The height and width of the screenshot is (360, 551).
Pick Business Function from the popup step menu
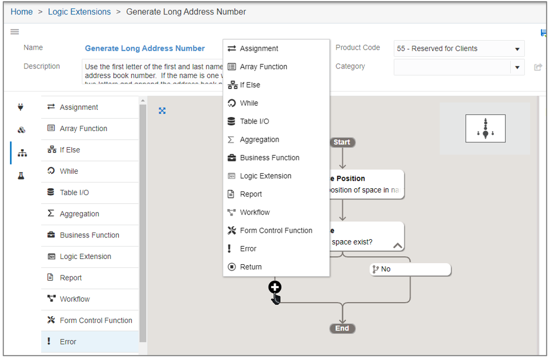coord(268,157)
